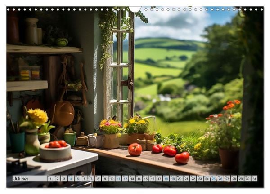This screenshot has width=270, height=194.
Task: Choose day 8 on the date strip
Action: 98,178
